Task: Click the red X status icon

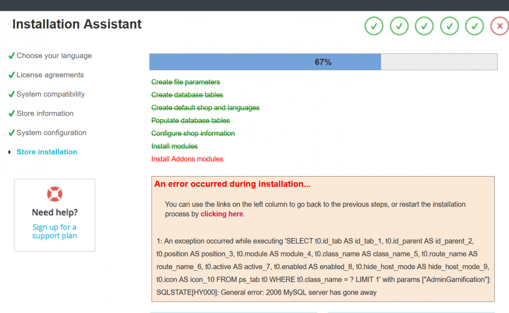Action: [498, 26]
